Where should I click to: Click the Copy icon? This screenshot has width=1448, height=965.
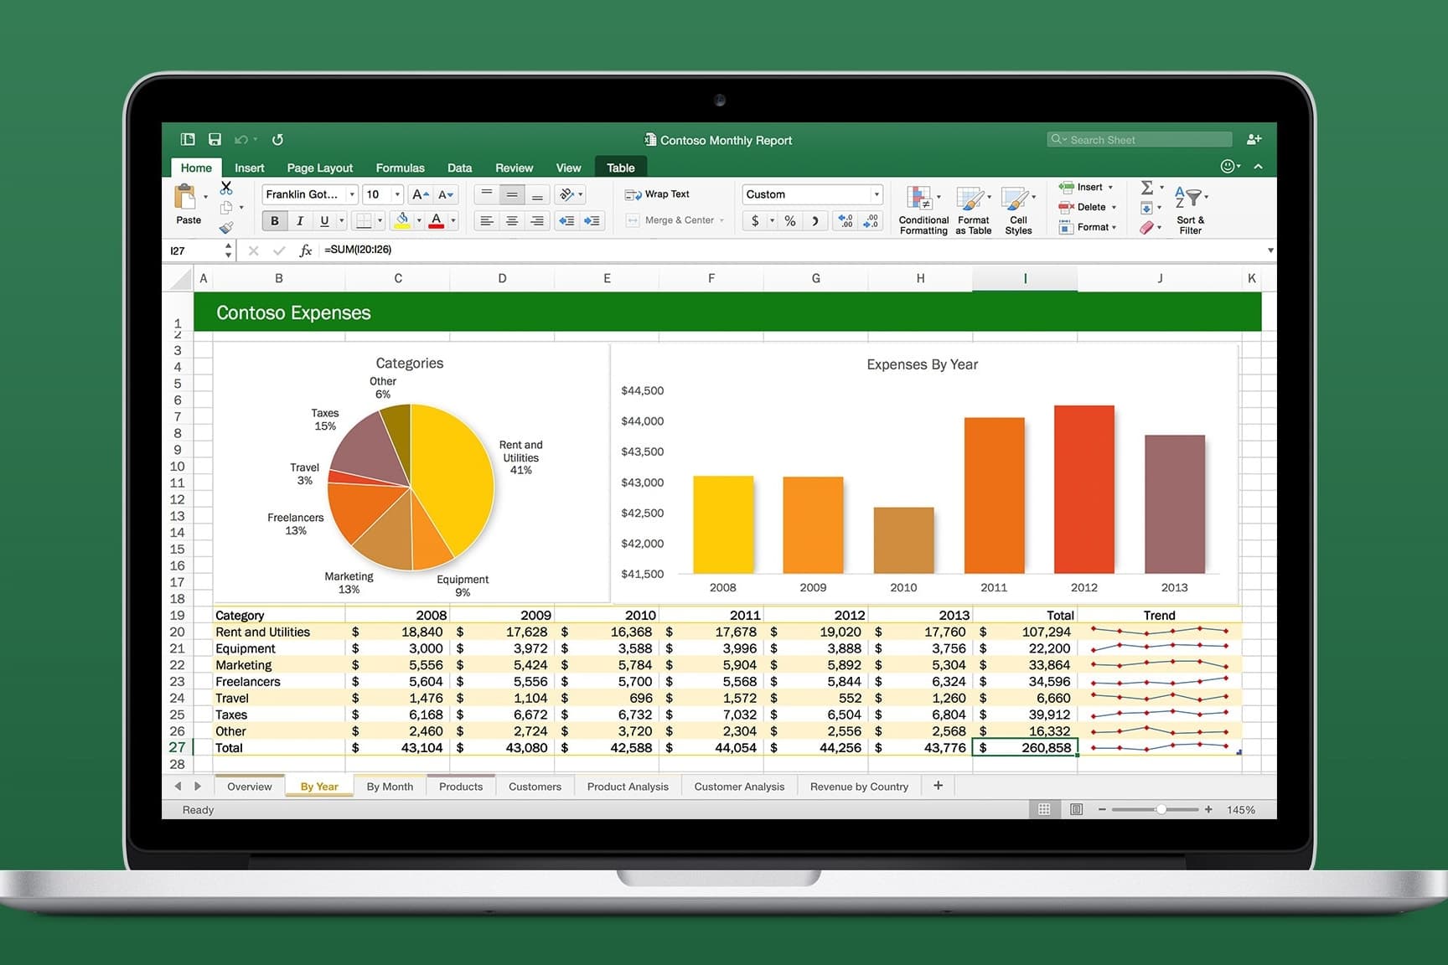(226, 207)
